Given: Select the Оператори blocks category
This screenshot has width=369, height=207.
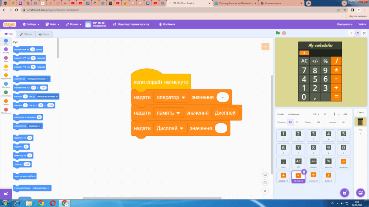Looking at the screenshot, I should point(6,94).
